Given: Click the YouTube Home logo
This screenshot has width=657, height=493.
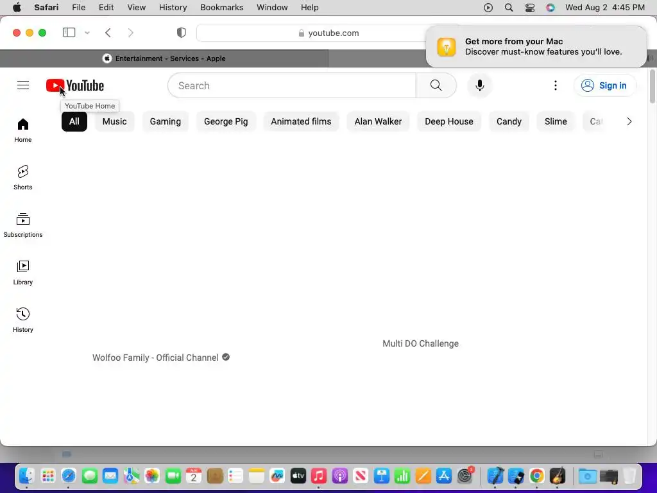Looking at the screenshot, I should tap(75, 85).
